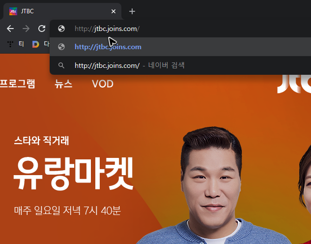Close the JTBC tab
This screenshot has height=244, width=311.
(113, 11)
